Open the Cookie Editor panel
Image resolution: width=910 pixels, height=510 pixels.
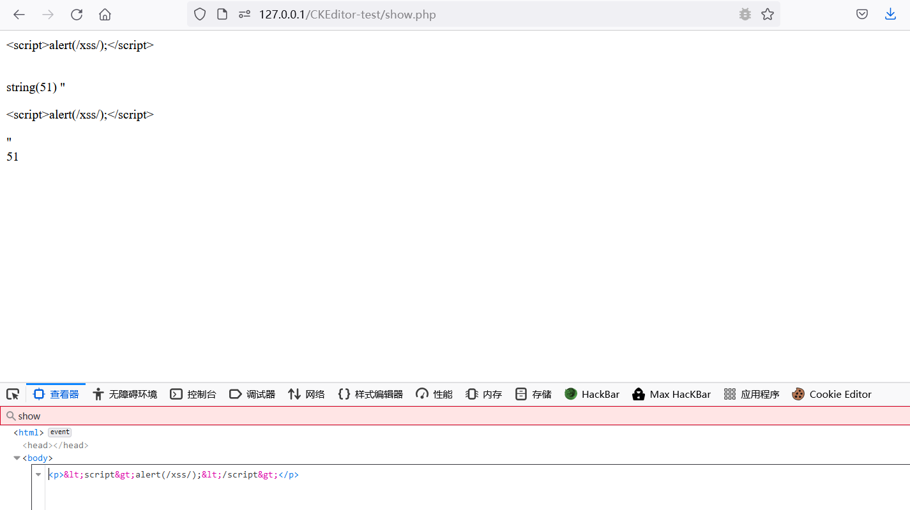[x=832, y=394]
